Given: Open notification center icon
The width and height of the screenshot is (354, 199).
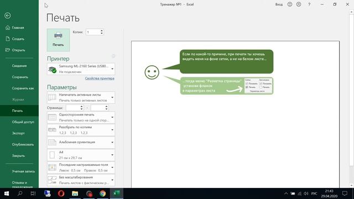Looking at the screenshot, I should click(345, 193).
